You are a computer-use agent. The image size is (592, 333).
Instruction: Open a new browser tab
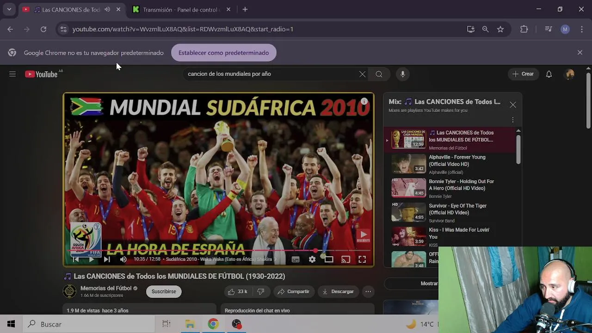[245, 9]
